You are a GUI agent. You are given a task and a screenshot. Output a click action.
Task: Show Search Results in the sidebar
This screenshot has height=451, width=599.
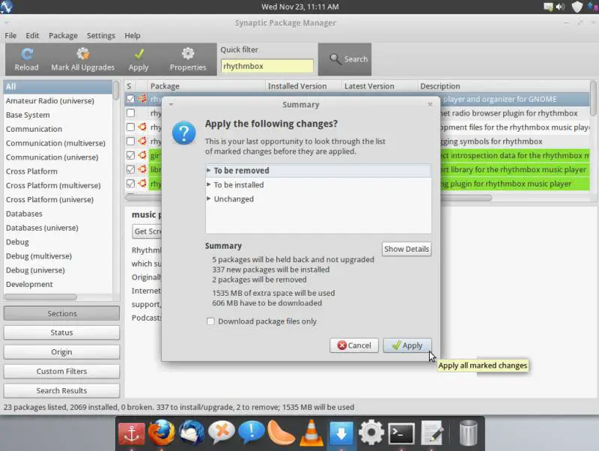coord(61,390)
